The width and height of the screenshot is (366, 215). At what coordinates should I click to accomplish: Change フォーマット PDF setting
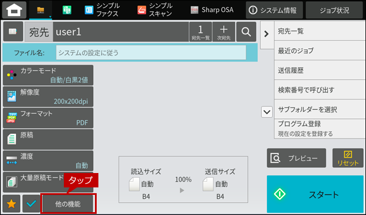click(x=48, y=118)
